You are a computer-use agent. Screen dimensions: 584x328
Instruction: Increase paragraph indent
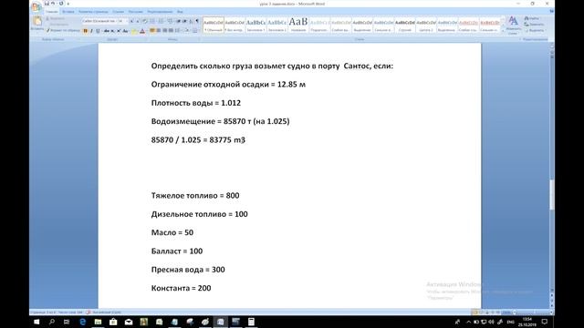coord(184,21)
